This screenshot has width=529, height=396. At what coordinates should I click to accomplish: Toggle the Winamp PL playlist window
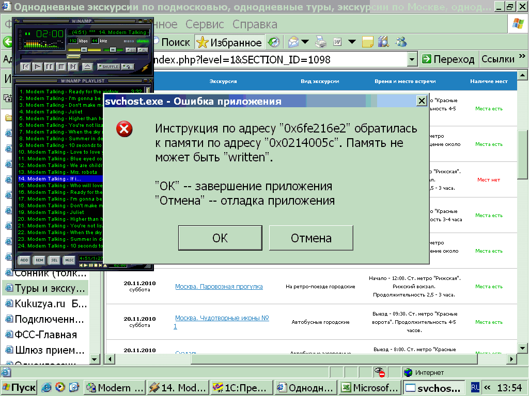click(x=143, y=50)
